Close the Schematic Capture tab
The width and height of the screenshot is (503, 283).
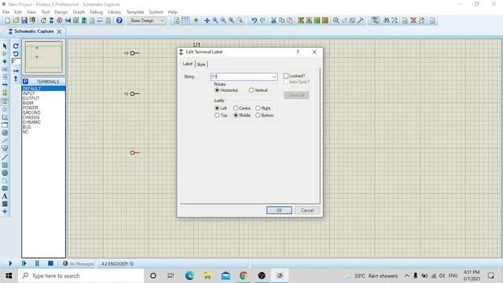(x=60, y=31)
